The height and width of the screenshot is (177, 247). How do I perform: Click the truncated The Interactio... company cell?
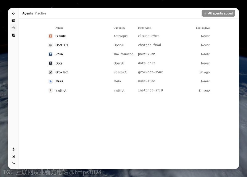124,54
